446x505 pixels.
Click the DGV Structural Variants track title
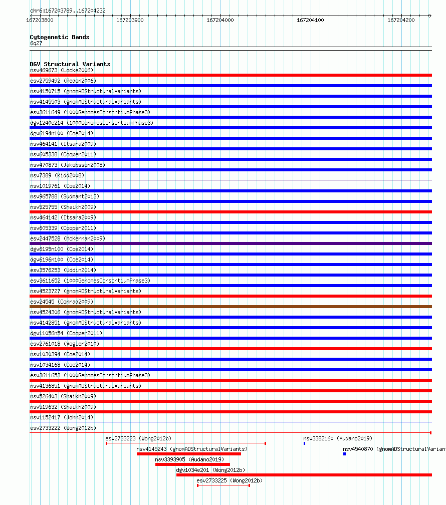(70, 64)
